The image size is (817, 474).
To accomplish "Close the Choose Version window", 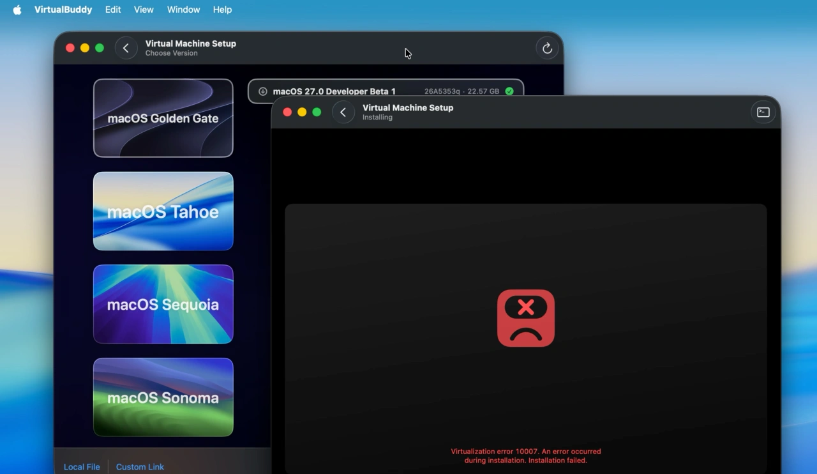I will (70, 48).
